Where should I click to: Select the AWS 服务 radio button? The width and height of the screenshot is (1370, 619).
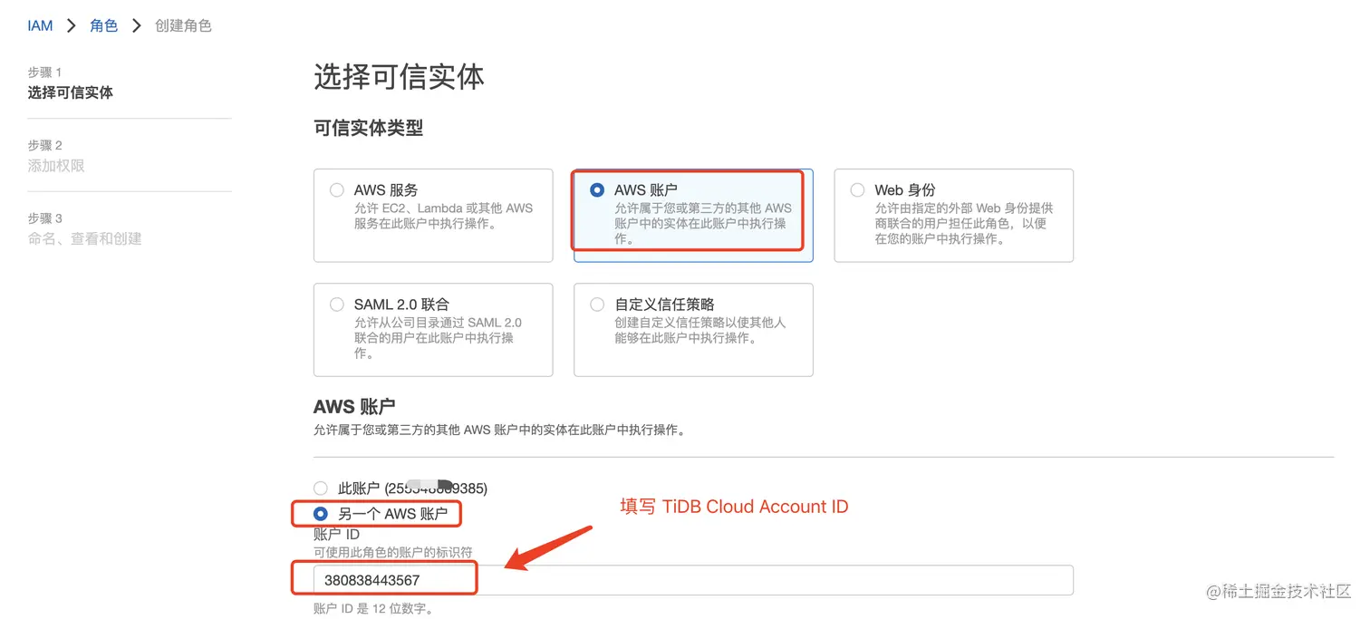pyautogui.click(x=337, y=190)
